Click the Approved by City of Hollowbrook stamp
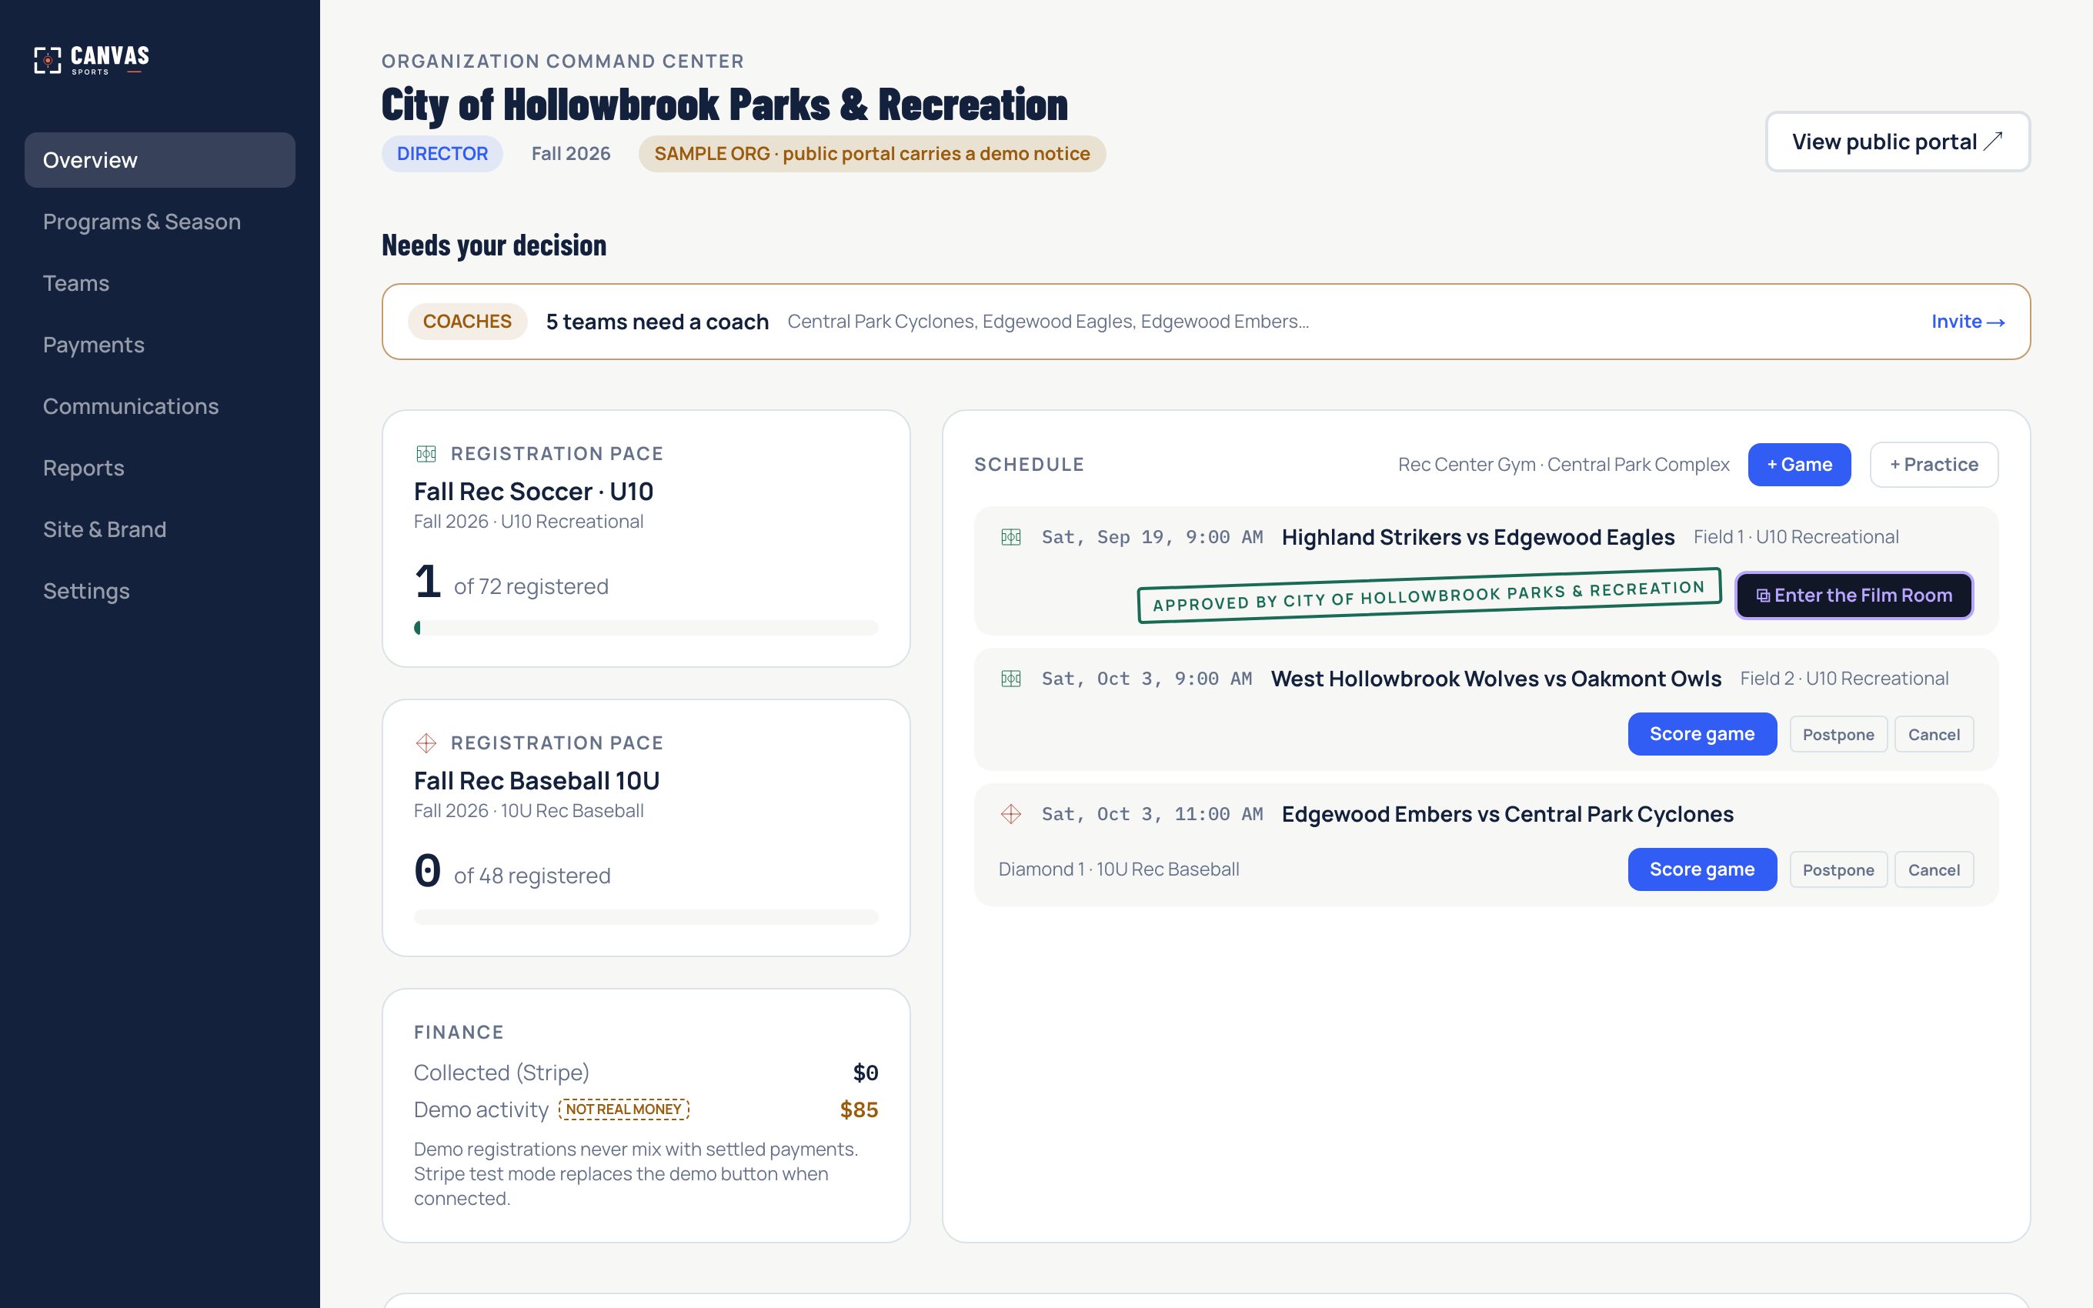Viewport: 2093px width, 1308px height. click(1429, 596)
